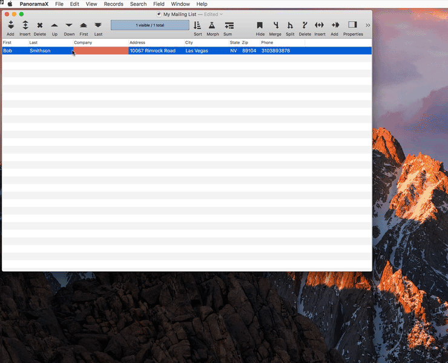Click the First column header
448x363 pixels.
15,42
